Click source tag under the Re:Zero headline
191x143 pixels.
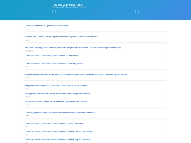[29, 51]
